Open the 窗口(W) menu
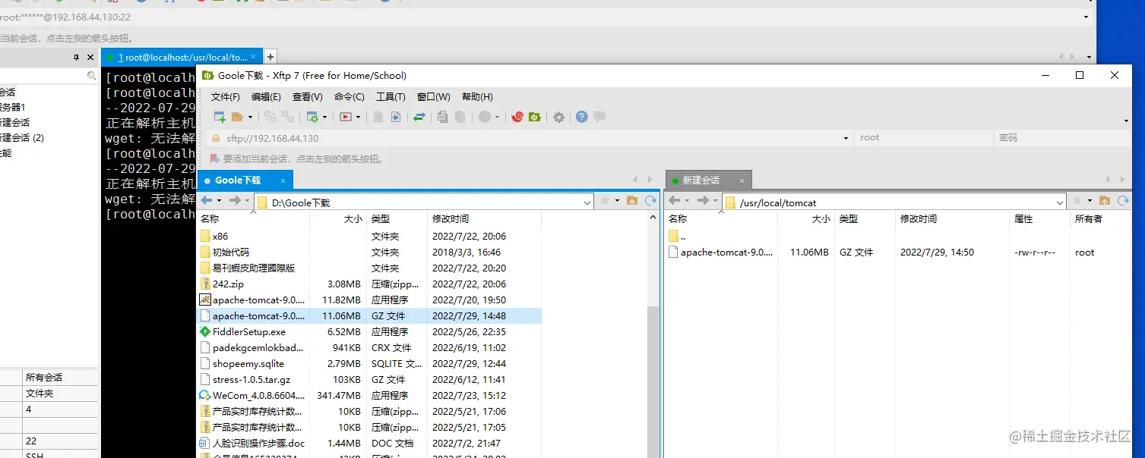Screen dimensions: 1145x458 (x=433, y=97)
